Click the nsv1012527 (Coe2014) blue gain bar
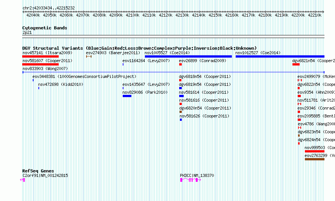 [280, 56]
